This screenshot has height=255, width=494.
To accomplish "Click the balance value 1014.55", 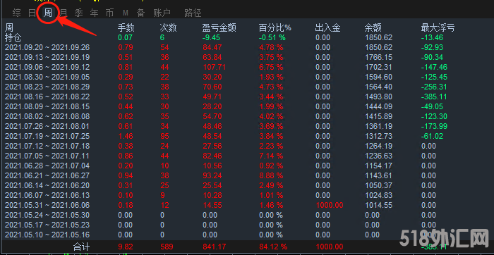I will coord(378,205).
